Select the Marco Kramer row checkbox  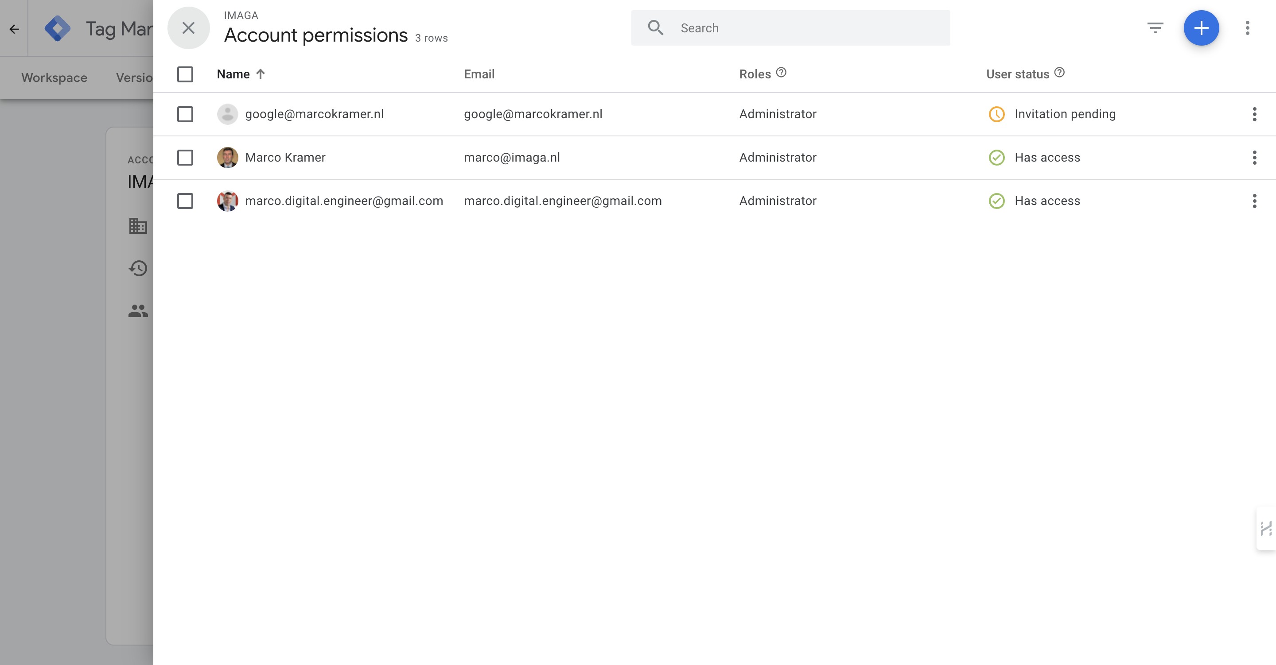(x=185, y=158)
